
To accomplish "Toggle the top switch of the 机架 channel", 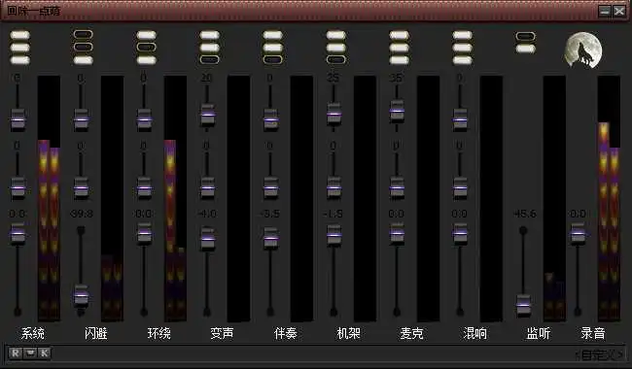I will tap(335, 35).
